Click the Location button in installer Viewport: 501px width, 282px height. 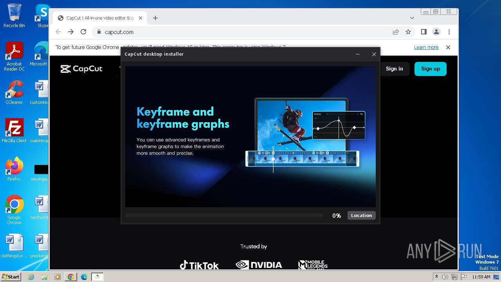(x=361, y=215)
